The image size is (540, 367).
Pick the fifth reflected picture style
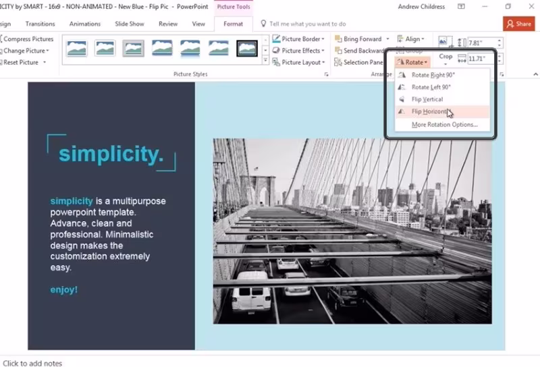190,48
